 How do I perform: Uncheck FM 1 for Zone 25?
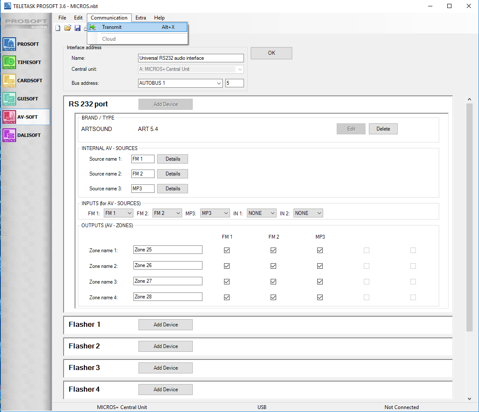tap(227, 251)
